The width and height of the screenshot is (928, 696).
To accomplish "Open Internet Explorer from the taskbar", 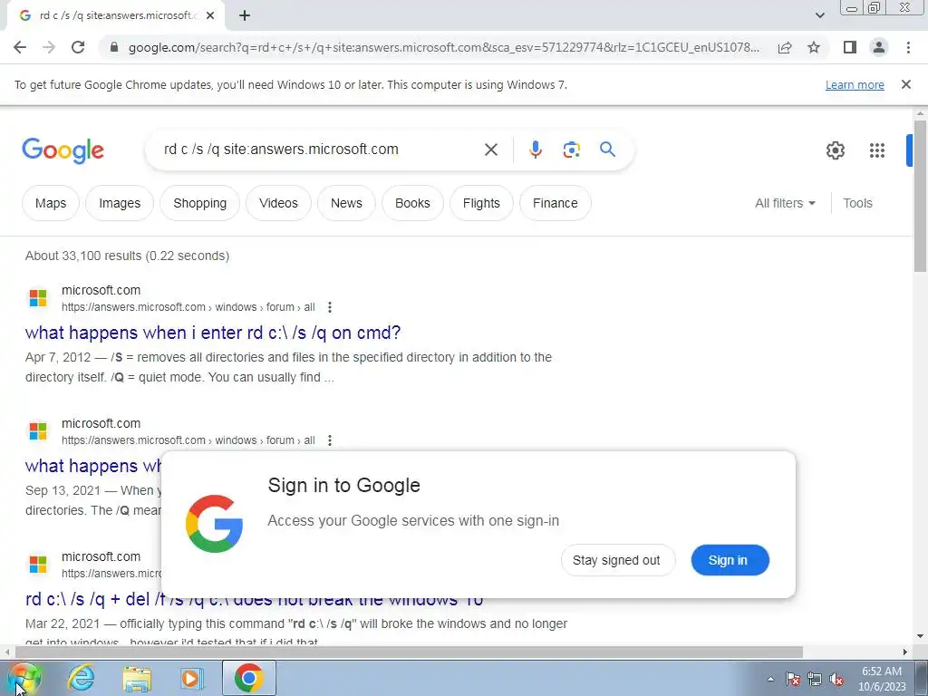I will (81, 678).
